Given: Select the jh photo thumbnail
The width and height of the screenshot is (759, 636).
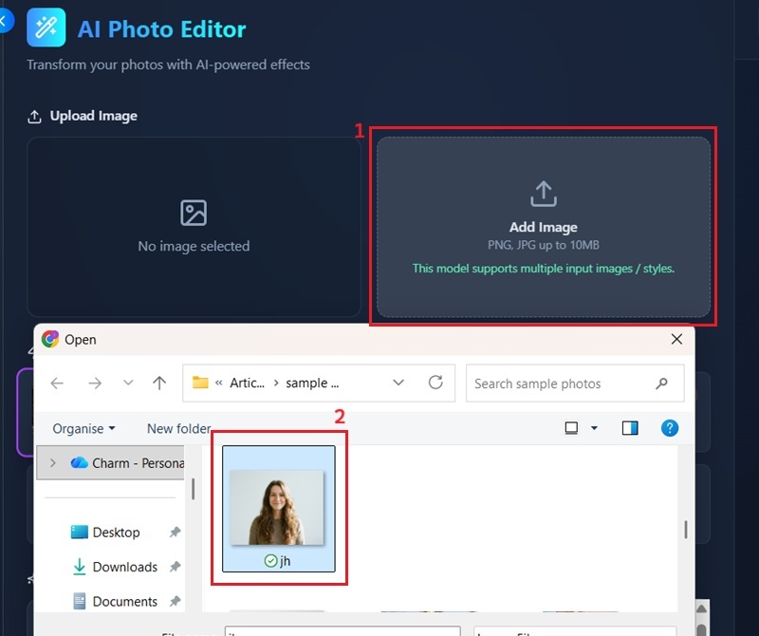Looking at the screenshot, I should pyautogui.click(x=277, y=507).
